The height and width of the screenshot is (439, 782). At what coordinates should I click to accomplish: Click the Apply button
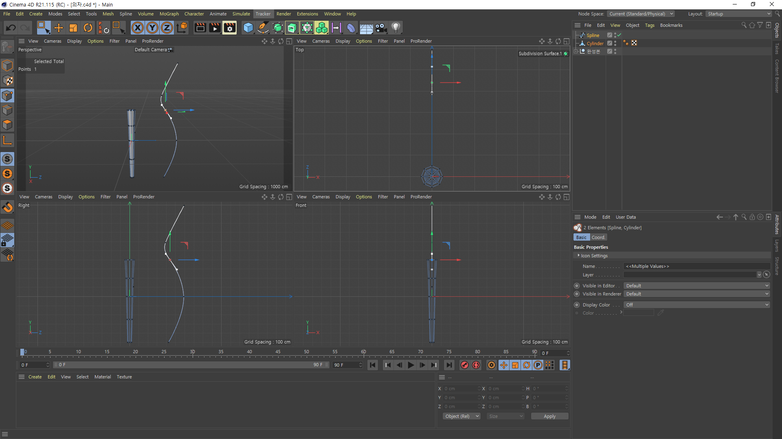(549, 416)
